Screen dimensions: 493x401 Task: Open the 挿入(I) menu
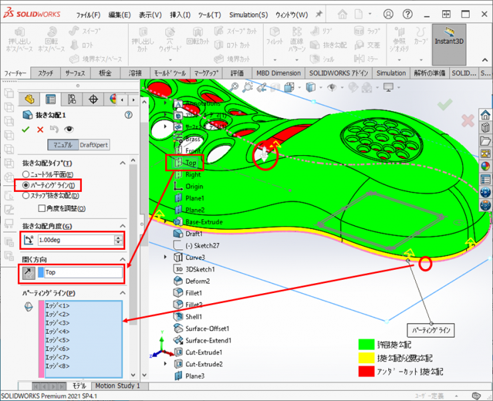coord(180,15)
